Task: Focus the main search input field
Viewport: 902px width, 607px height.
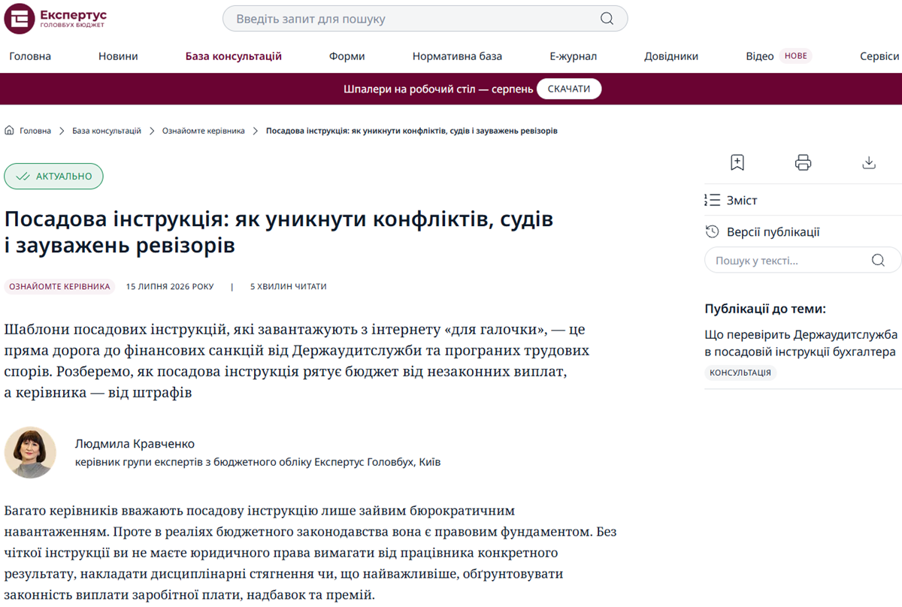Action: click(x=425, y=19)
